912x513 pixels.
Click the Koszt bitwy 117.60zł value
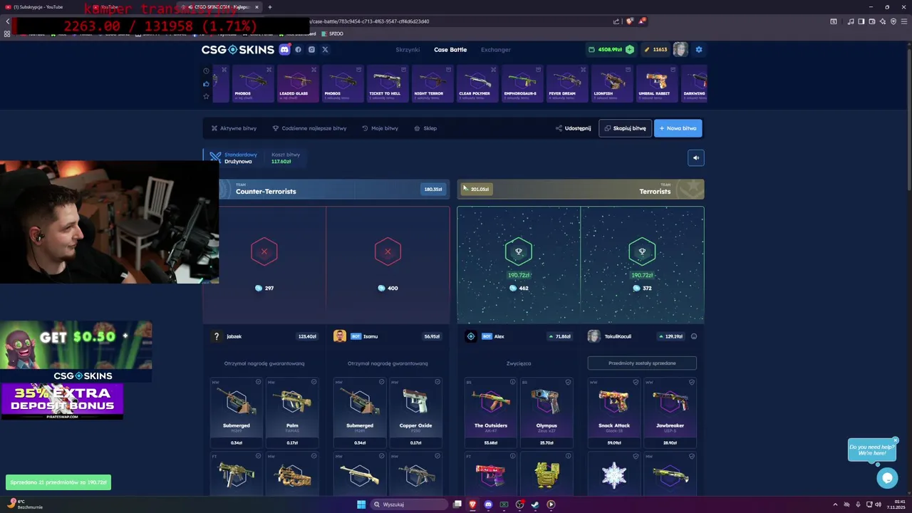[x=281, y=162]
